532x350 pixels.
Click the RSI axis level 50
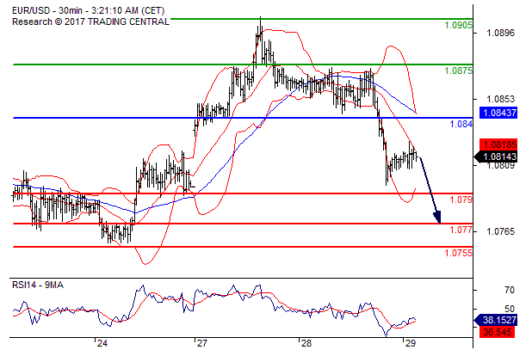click(x=510, y=309)
